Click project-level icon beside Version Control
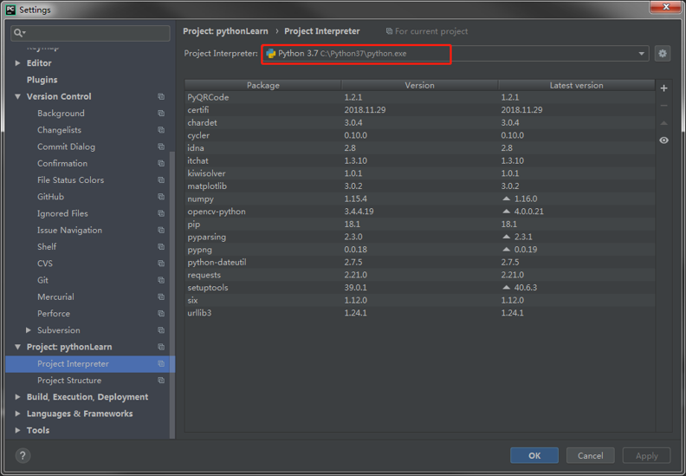Viewport: 686px width, 476px height. pos(161,96)
